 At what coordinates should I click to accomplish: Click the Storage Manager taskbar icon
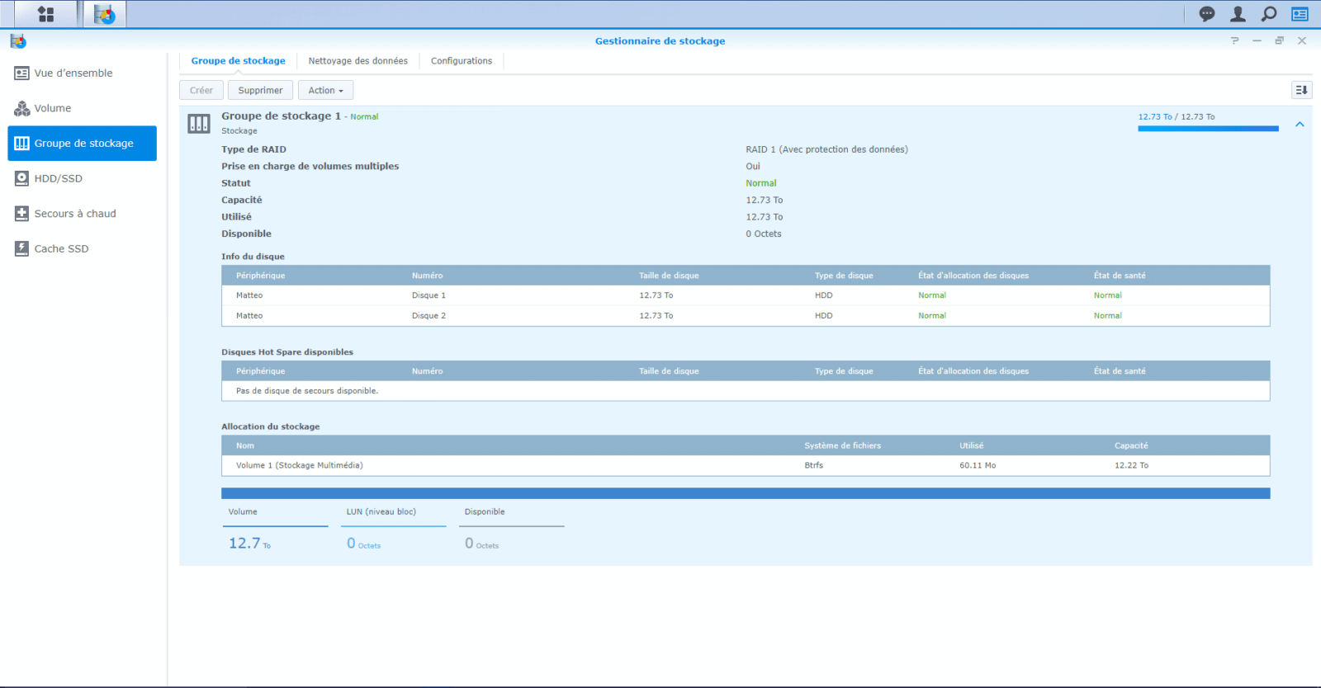(x=104, y=14)
